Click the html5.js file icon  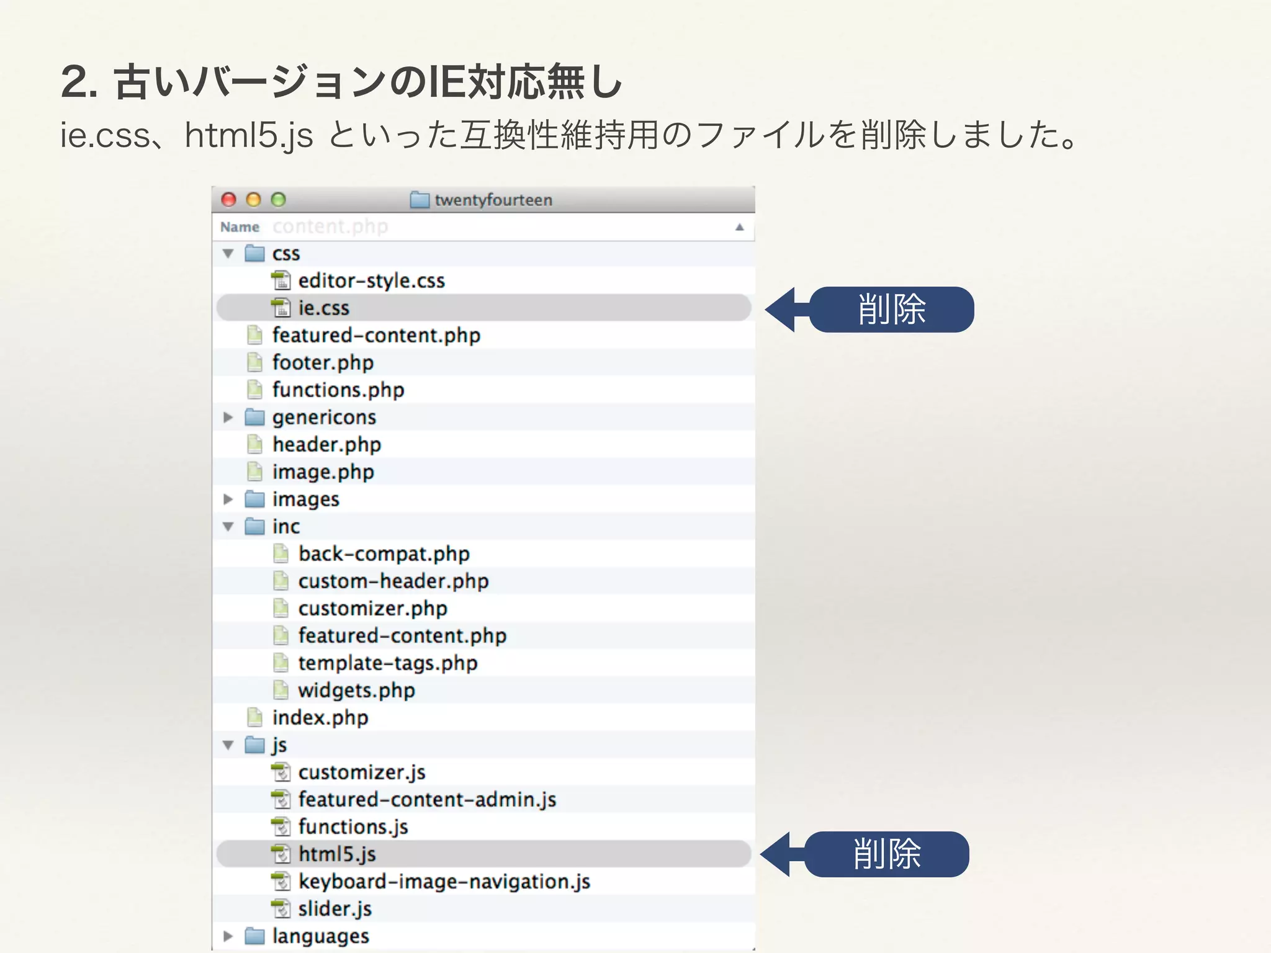tap(281, 854)
